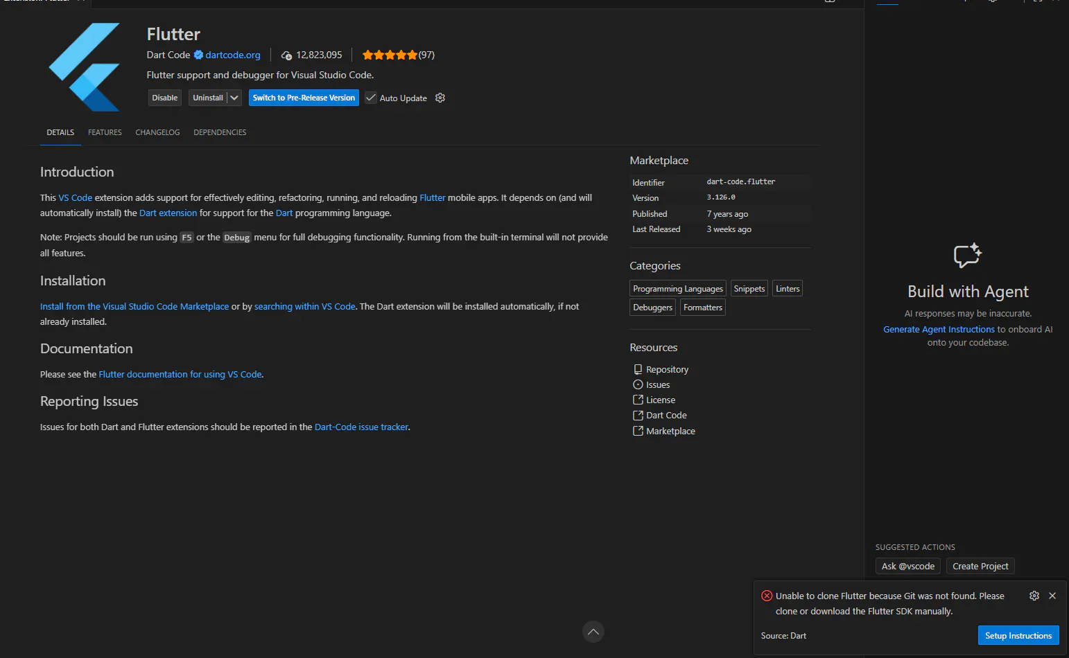Image resolution: width=1069 pixels, height=658 pixels.
Task: Click the Setup Instructions button
Action: pyautogui.click(x=1018, y=635)
